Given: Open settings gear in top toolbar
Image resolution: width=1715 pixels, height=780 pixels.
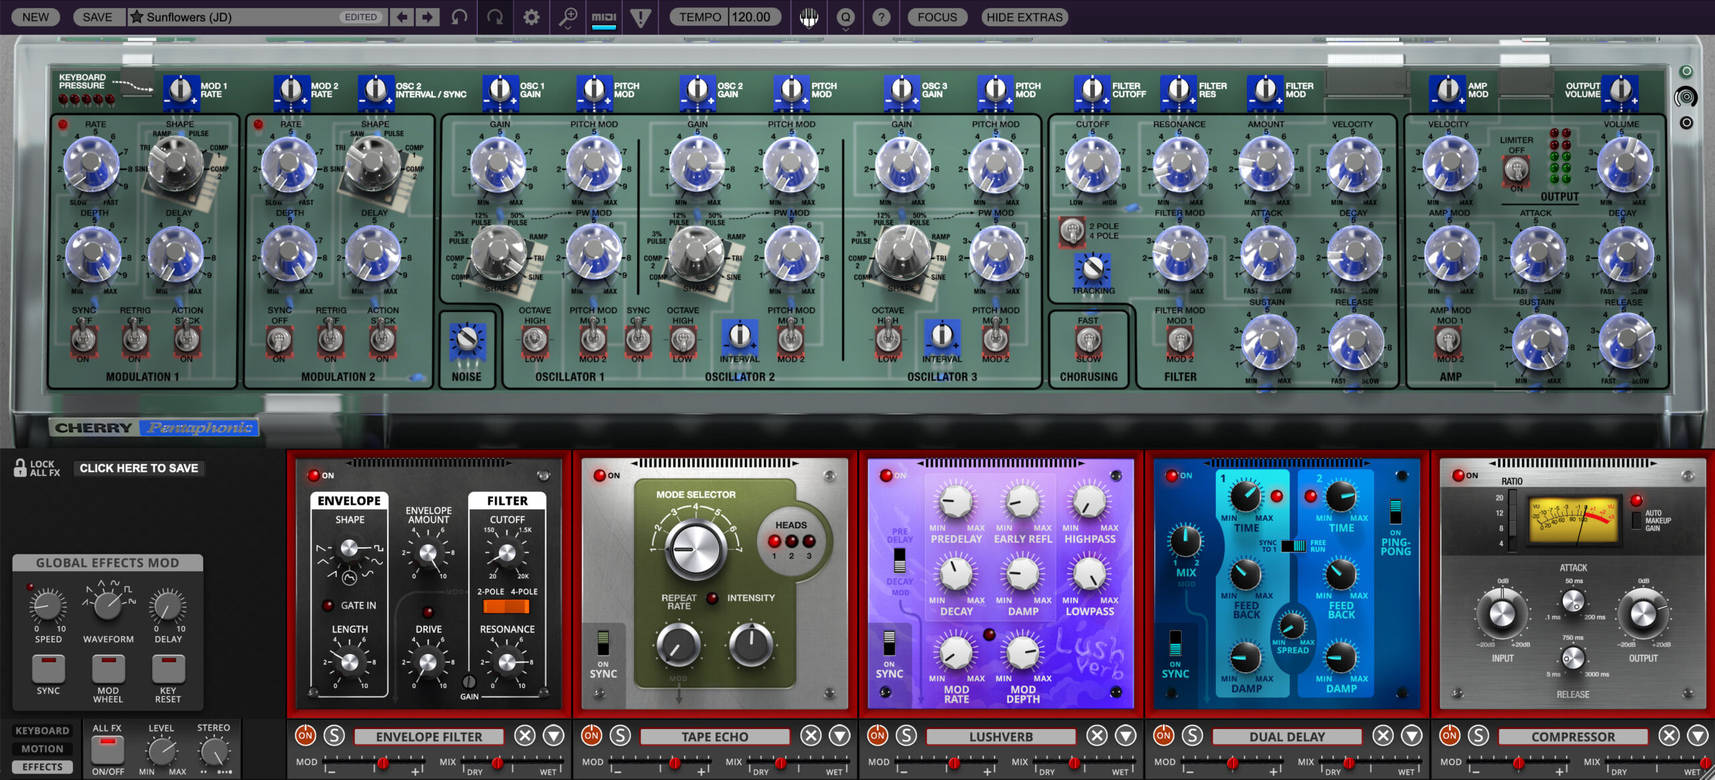Looking at the screenshot, I should pos(531,17).
